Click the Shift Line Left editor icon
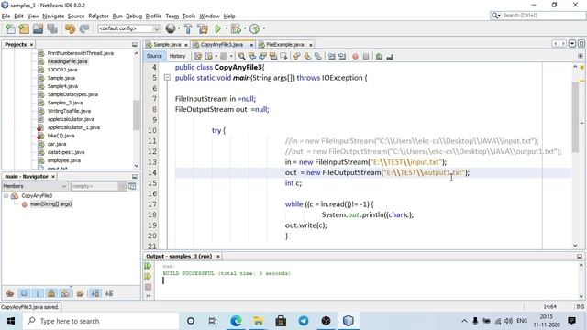 332,57
